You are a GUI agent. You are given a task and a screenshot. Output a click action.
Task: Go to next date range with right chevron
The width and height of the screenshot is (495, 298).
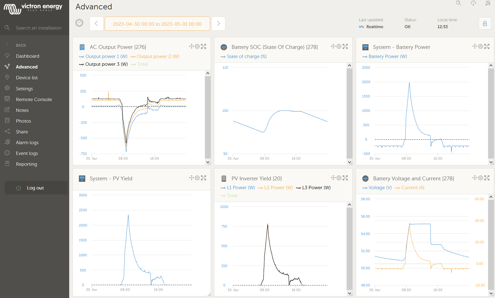pos(218,23)
